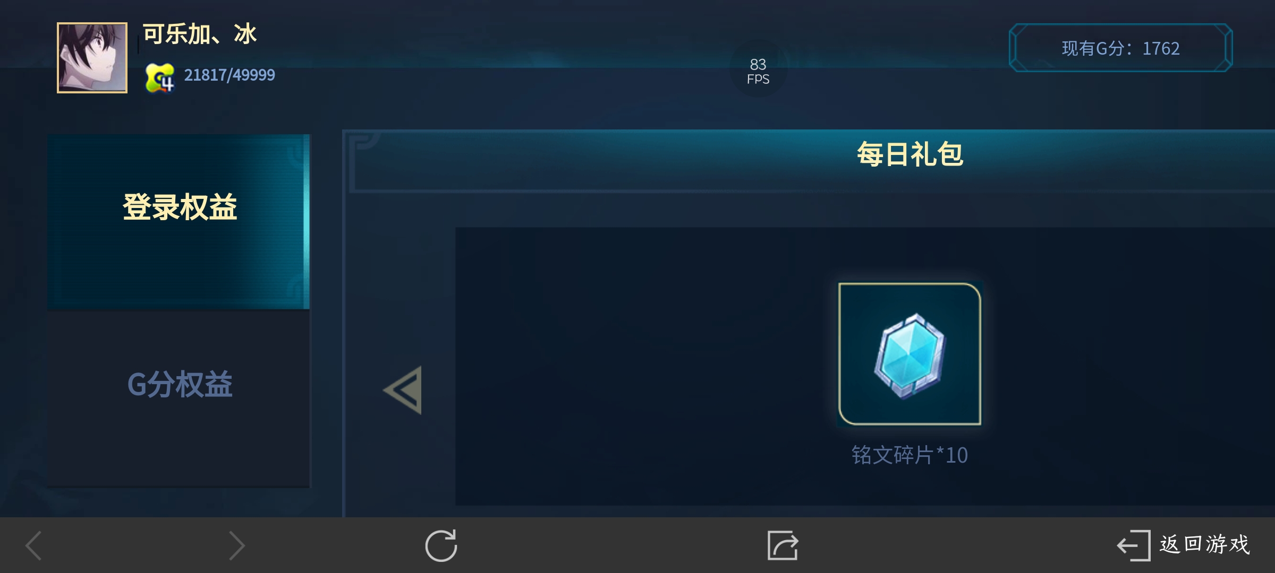Reload the page with the refresh icon
Screen dimensions: 1275x573
pyautogui.click(x=441, y=545)
